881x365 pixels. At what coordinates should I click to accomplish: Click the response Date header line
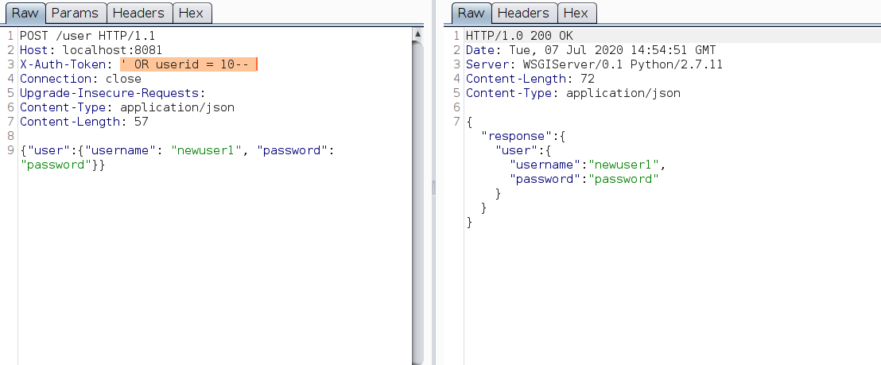click(591, 50)
